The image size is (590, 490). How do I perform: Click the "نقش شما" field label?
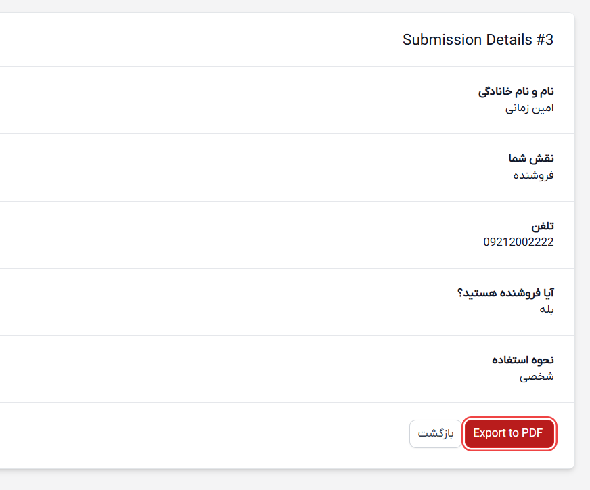531,158
